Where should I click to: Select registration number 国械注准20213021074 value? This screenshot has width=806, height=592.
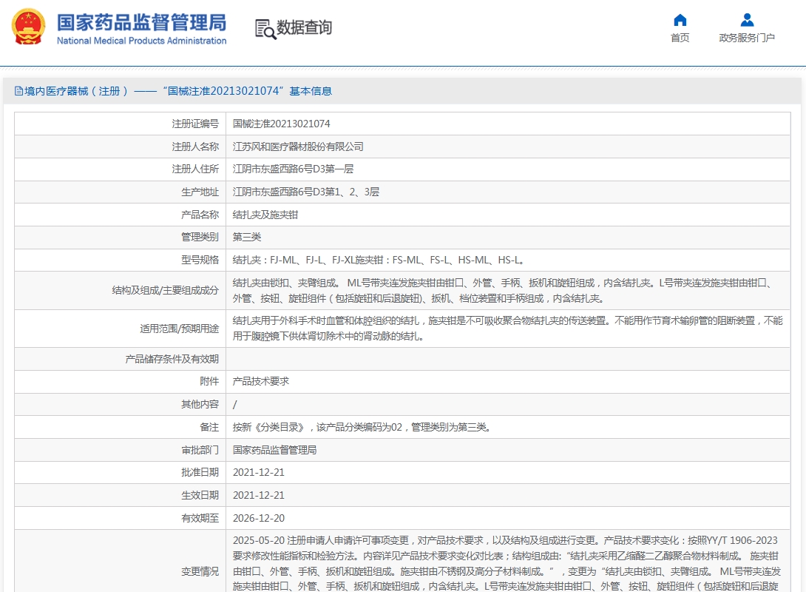(x=281, y=124)
